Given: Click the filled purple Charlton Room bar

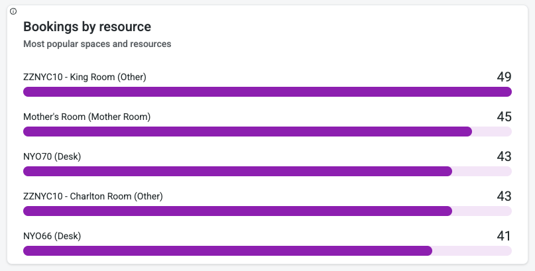Looking at the screenshot, I should click(237, 211).
